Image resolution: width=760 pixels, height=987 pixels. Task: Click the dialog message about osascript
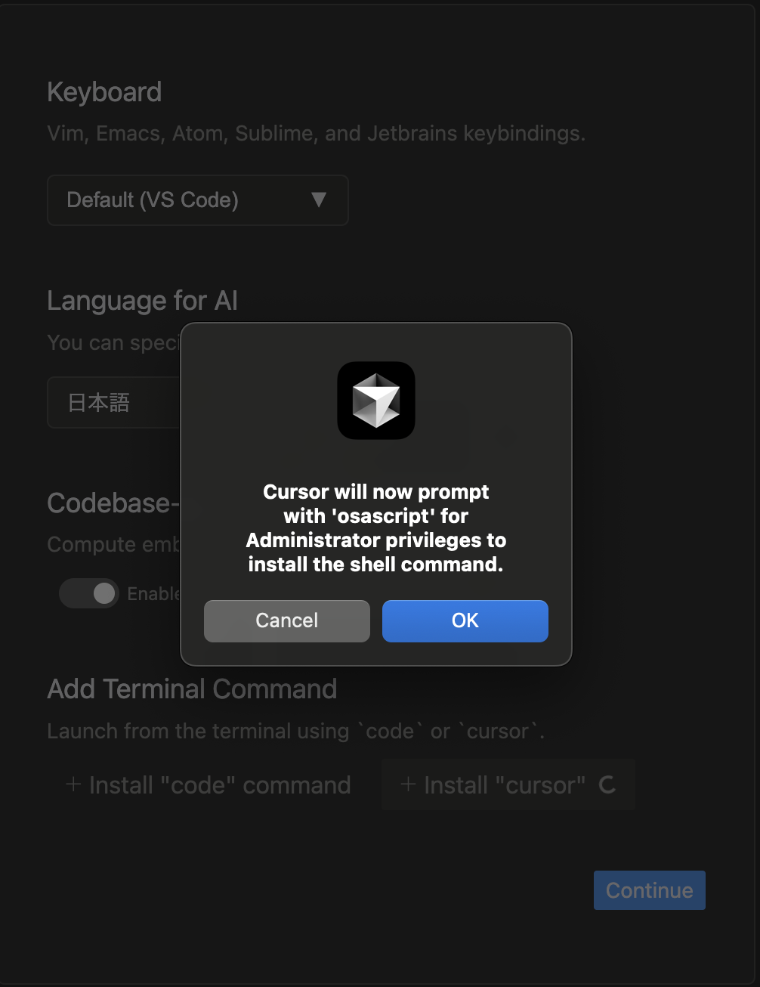click(x=376, y=528)
